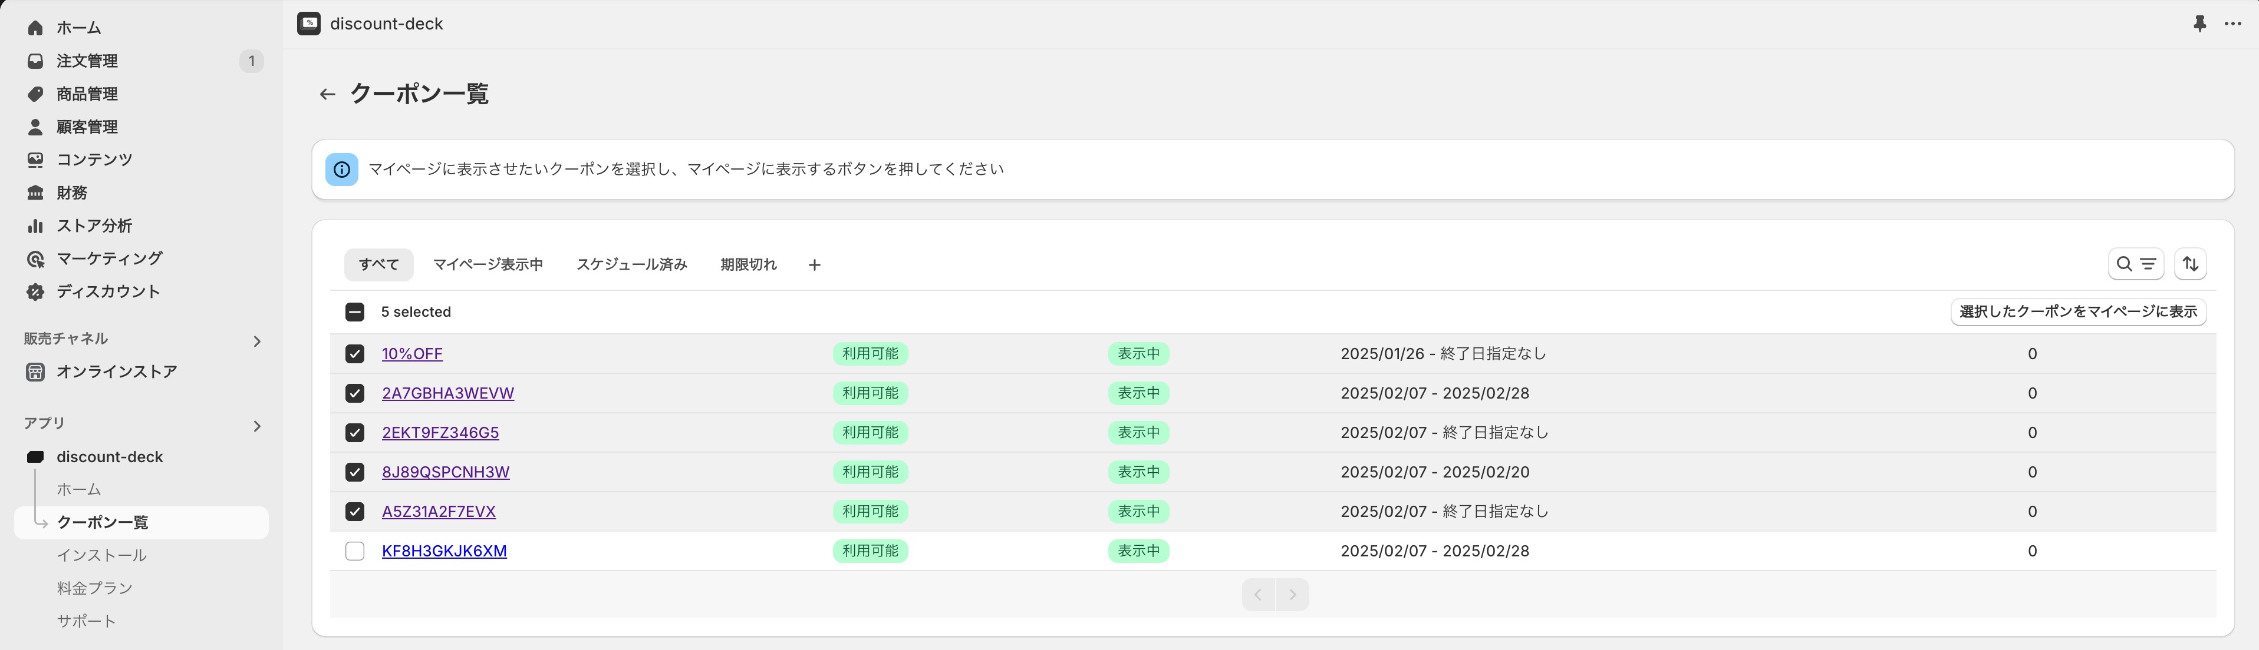Open search and filter icon button

click(x=2135, y=264)
